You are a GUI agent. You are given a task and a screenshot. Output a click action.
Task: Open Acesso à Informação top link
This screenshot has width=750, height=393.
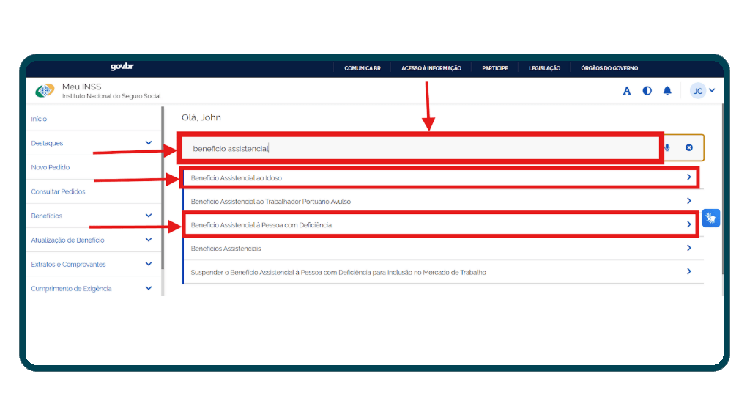coord(431,68)
